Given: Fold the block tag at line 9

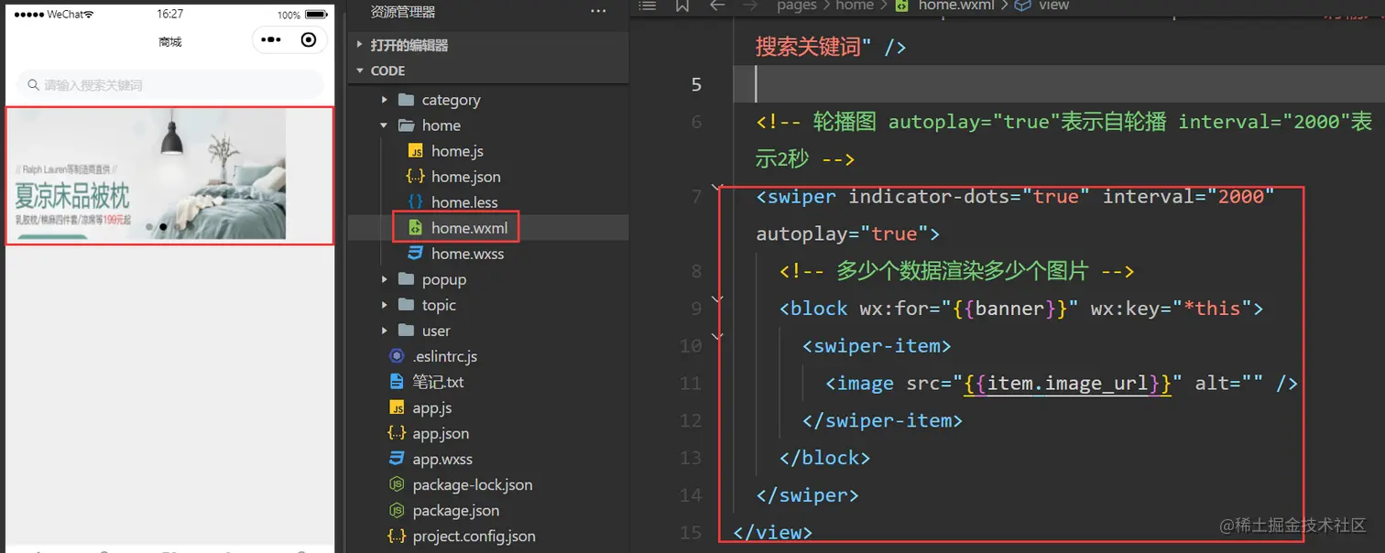Looking at the screenshot, I should tap(715, 298).
